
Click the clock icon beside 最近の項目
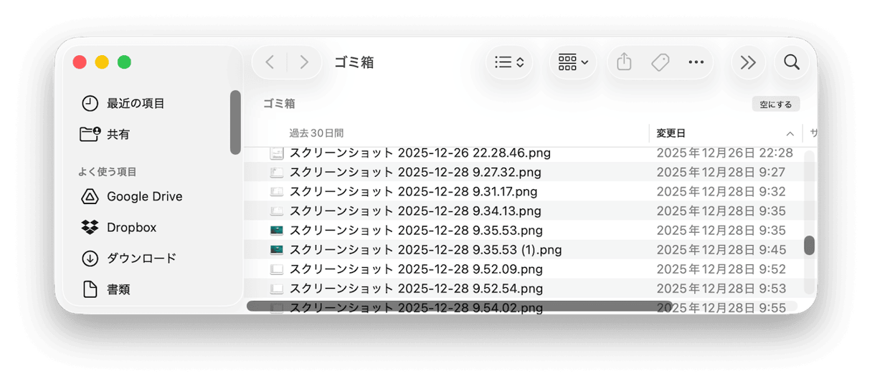point(90,103)
